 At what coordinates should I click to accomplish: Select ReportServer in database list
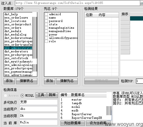(83, 114)
